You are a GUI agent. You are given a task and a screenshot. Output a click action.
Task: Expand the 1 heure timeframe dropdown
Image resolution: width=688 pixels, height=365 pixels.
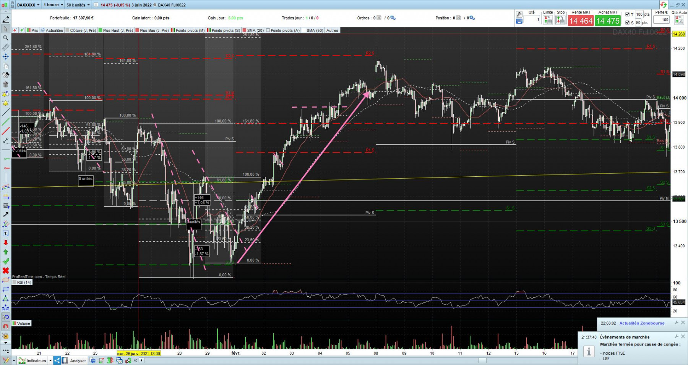pos(53,5)
